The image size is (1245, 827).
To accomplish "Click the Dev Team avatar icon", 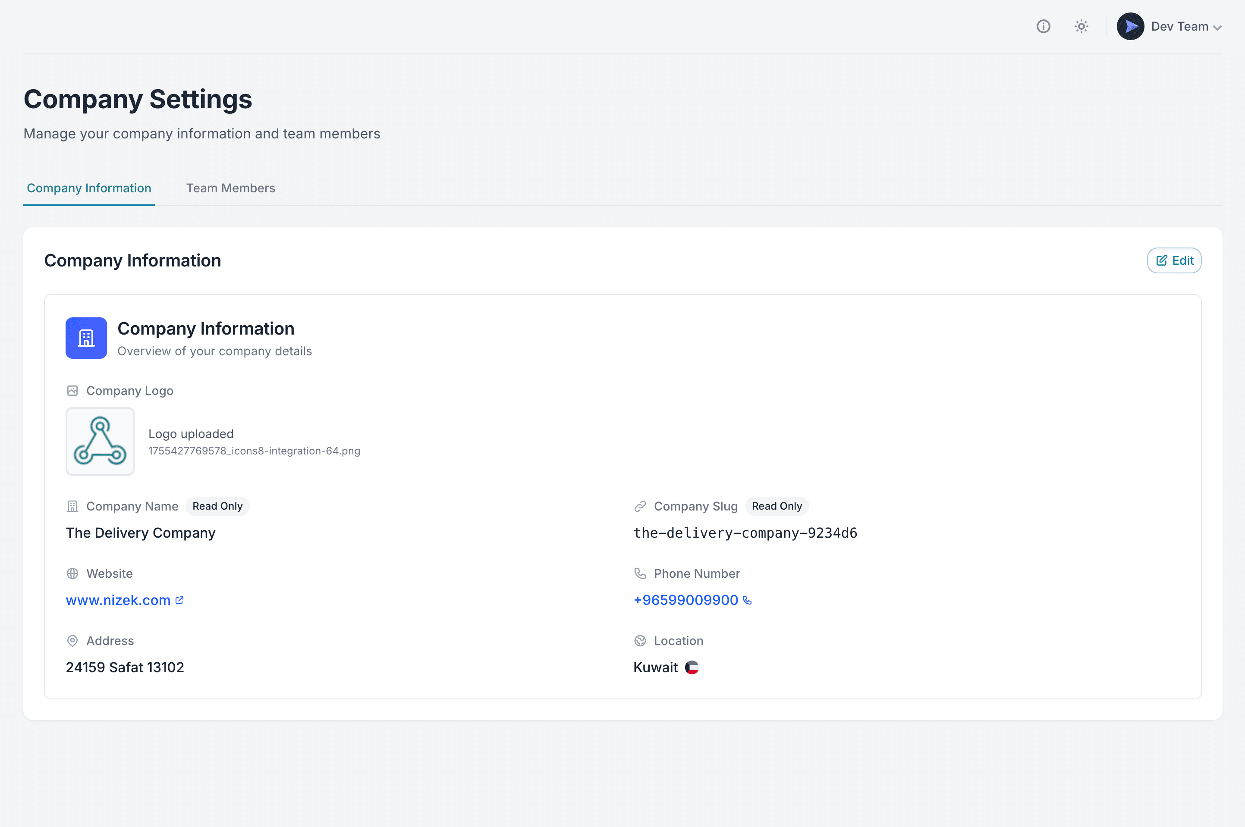I will point(1130,26).
